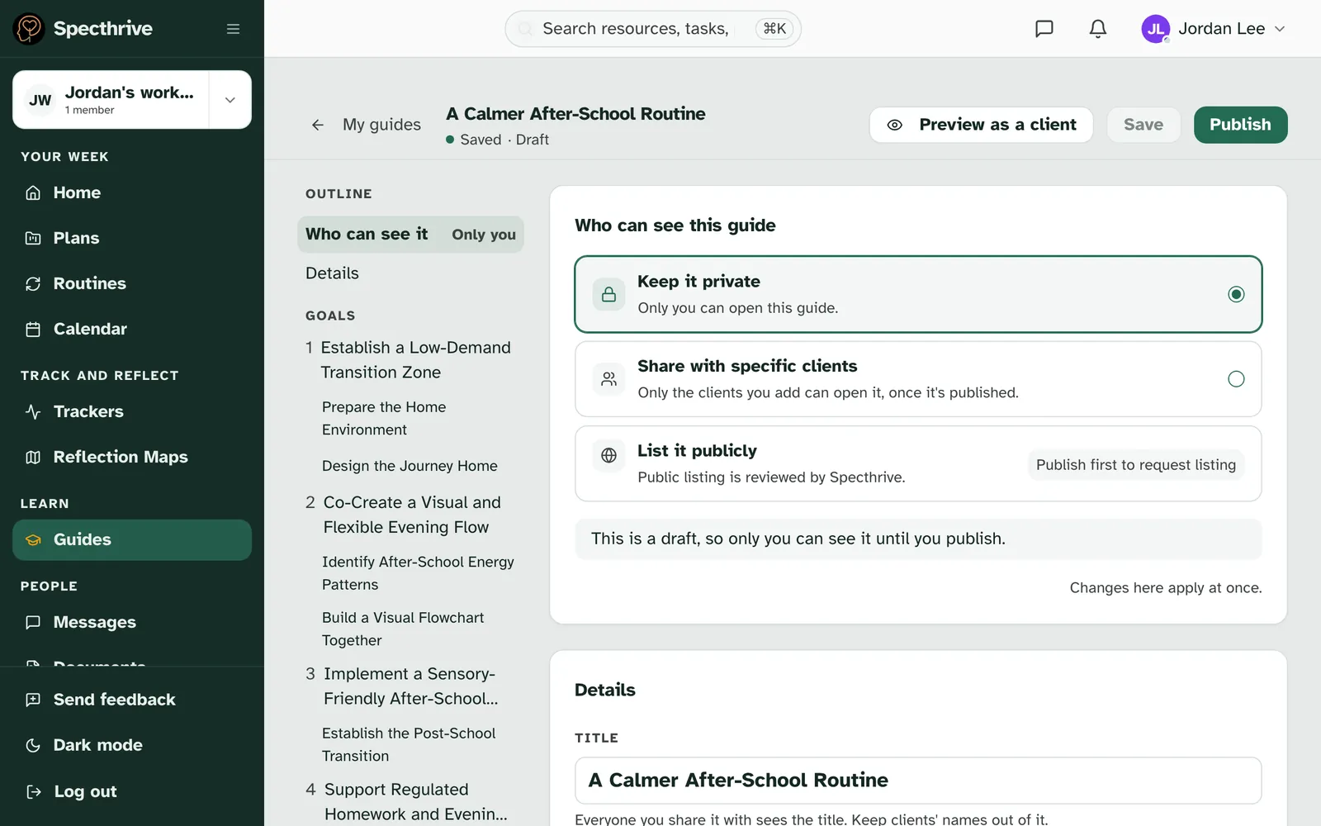Select goal Co-Create a Visual and Flexible Evening Flow
The height and width of the screenshot is (826, 1321).
point(410,515)
